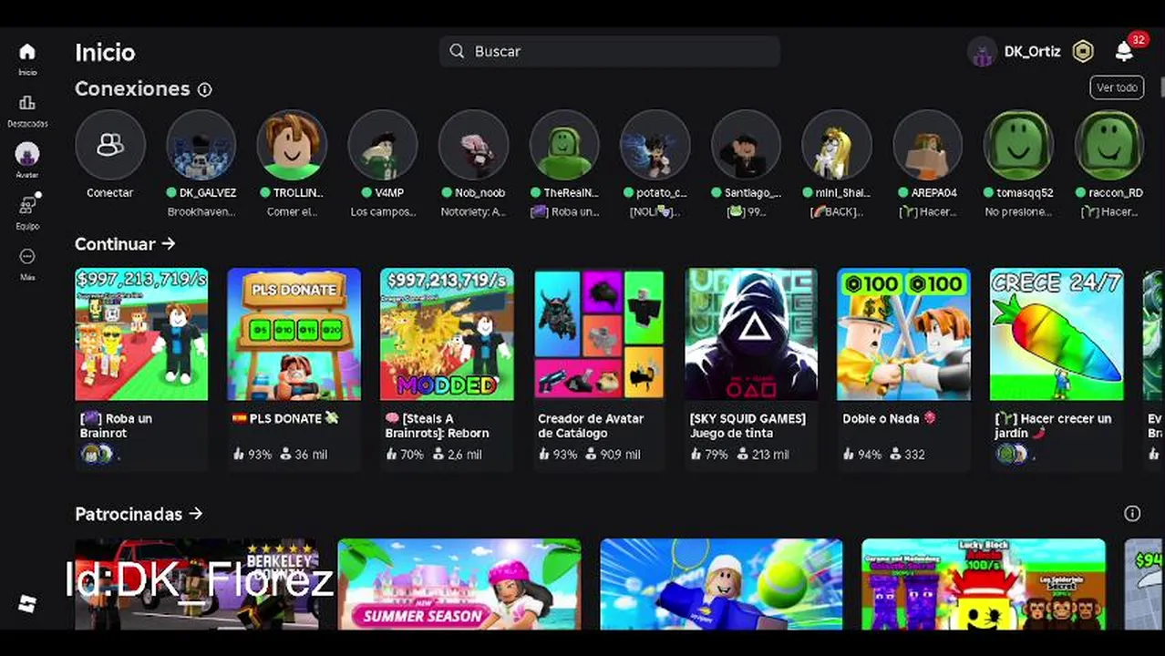
Task: Click DK_GALVEZ's Brookhaven status text
Action: tap(201, 212)
